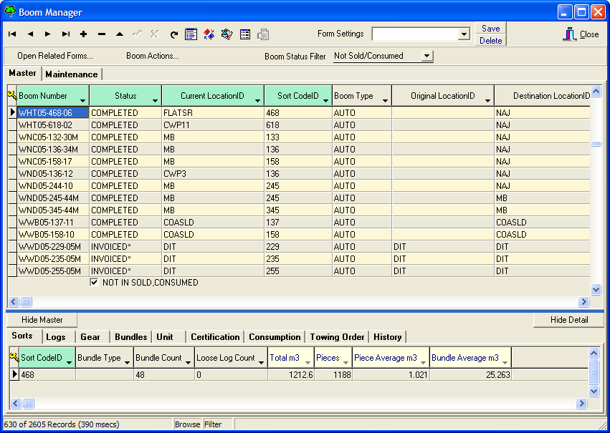The image size is (610, 433).
Task: Click Save for form settings
Action: (491, 29)
